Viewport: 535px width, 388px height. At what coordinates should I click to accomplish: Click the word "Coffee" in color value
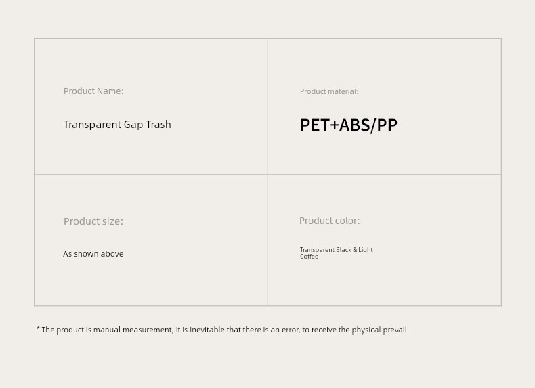point(309,257)
